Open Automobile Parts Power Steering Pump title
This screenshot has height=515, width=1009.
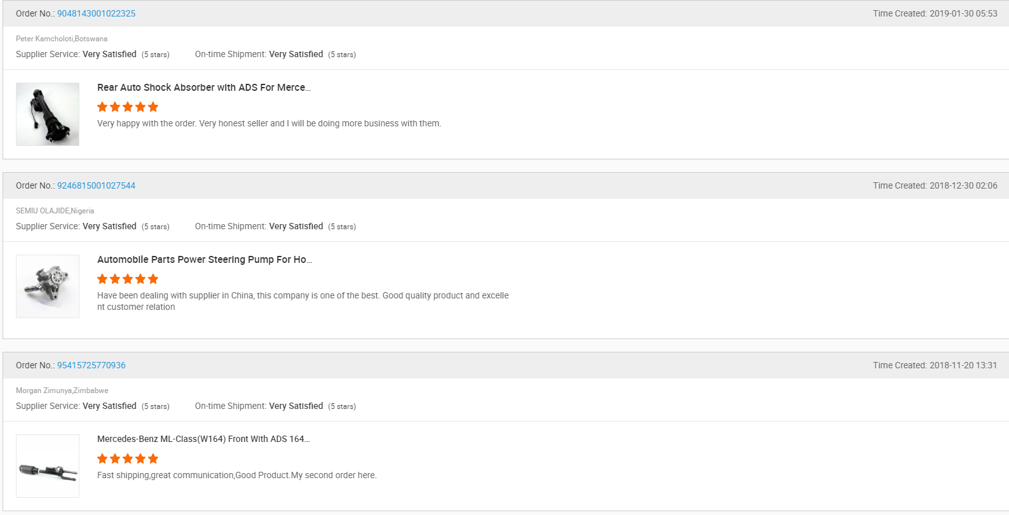coord(205,260)
